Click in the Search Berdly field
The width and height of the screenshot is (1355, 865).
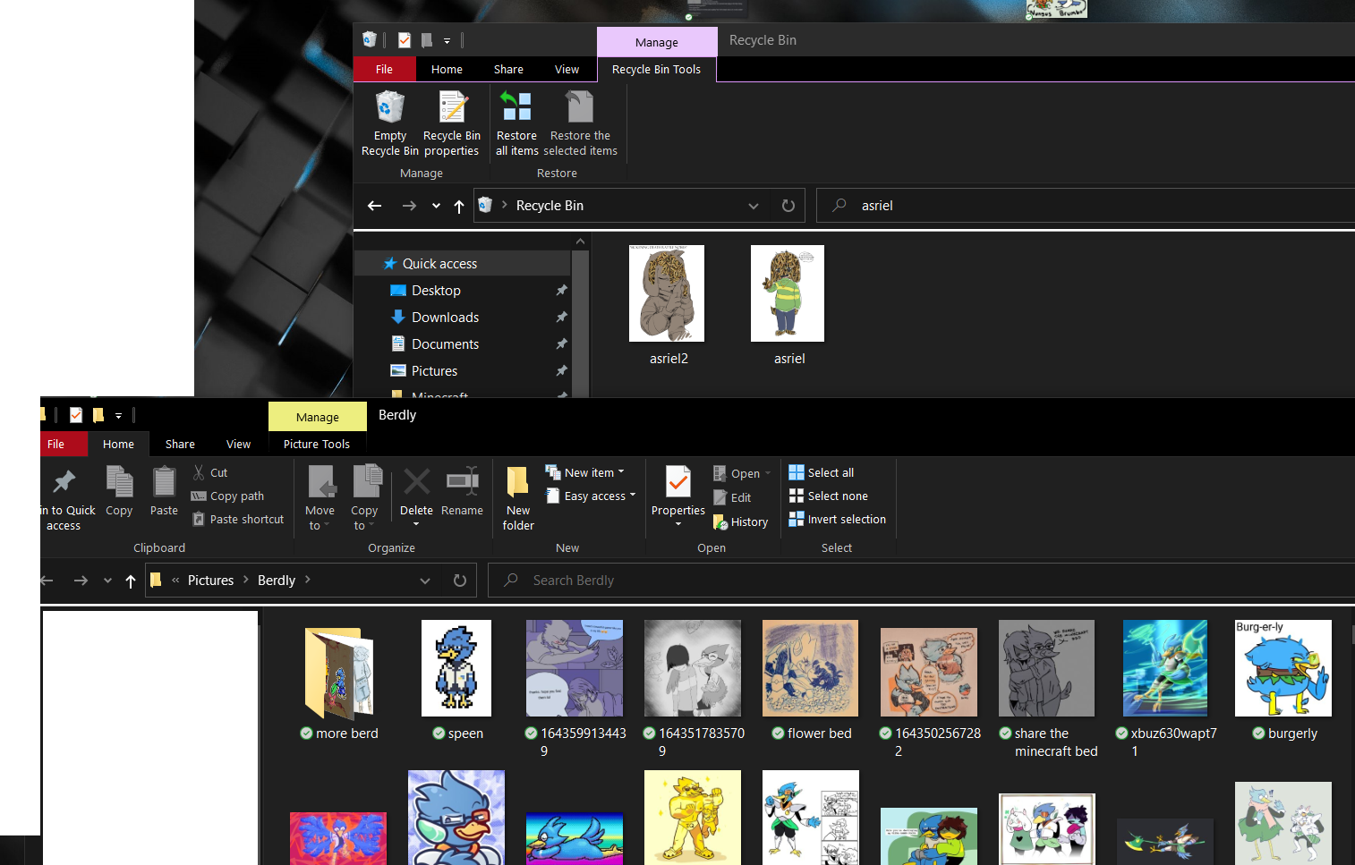pyautogui.click(x=922, y=581)
